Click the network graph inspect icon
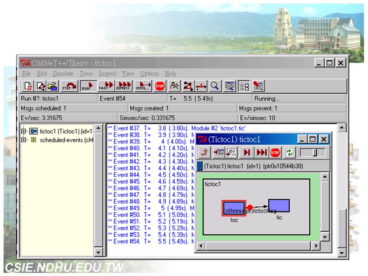The image size is (368, 276). click(188, 86)
